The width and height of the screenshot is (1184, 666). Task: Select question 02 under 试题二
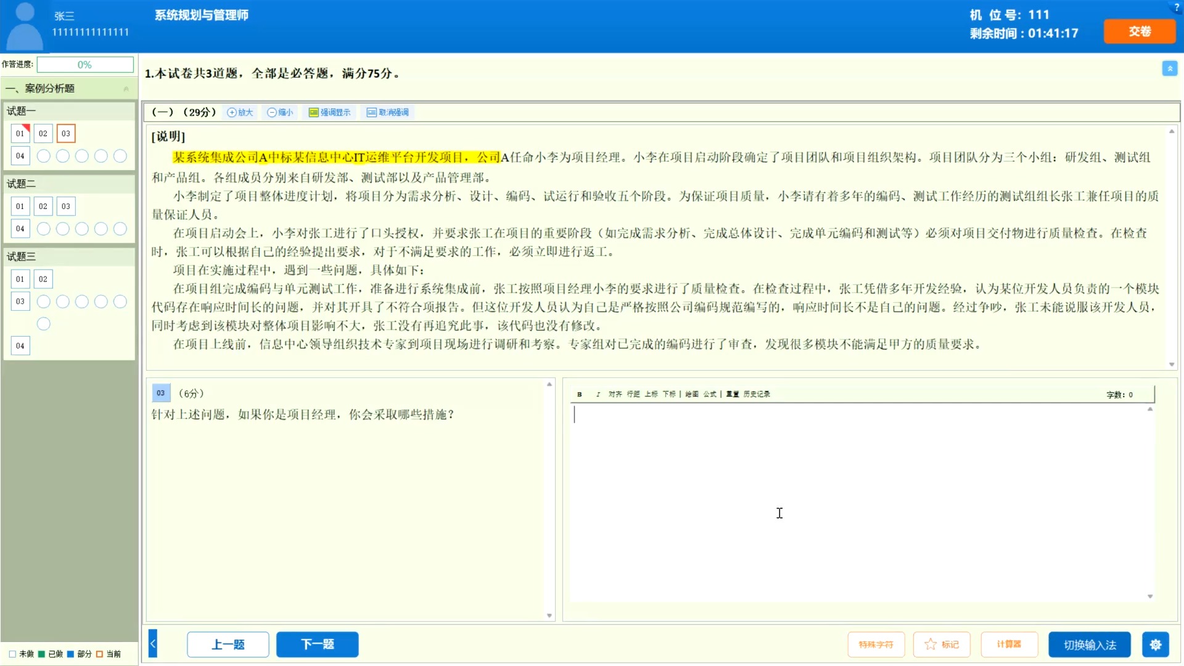click(43, 206)
